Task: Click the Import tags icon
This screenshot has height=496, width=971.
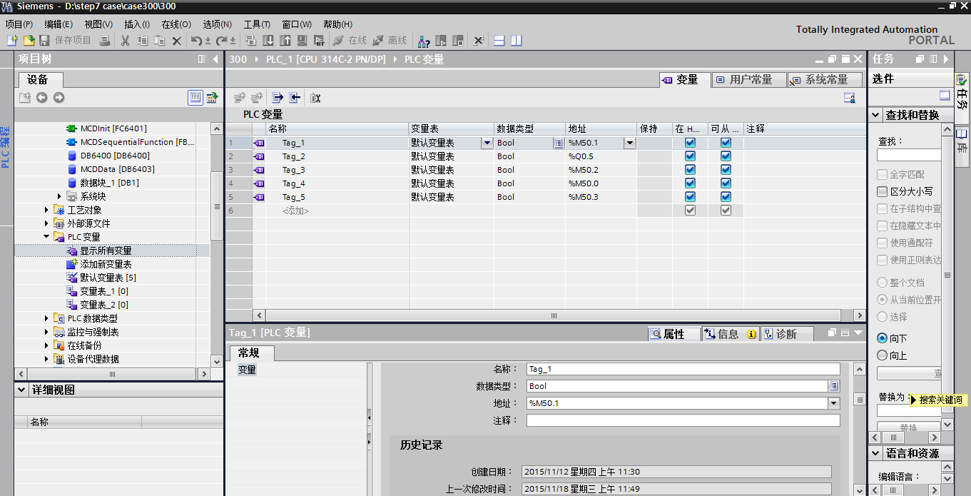Action: 295,98
